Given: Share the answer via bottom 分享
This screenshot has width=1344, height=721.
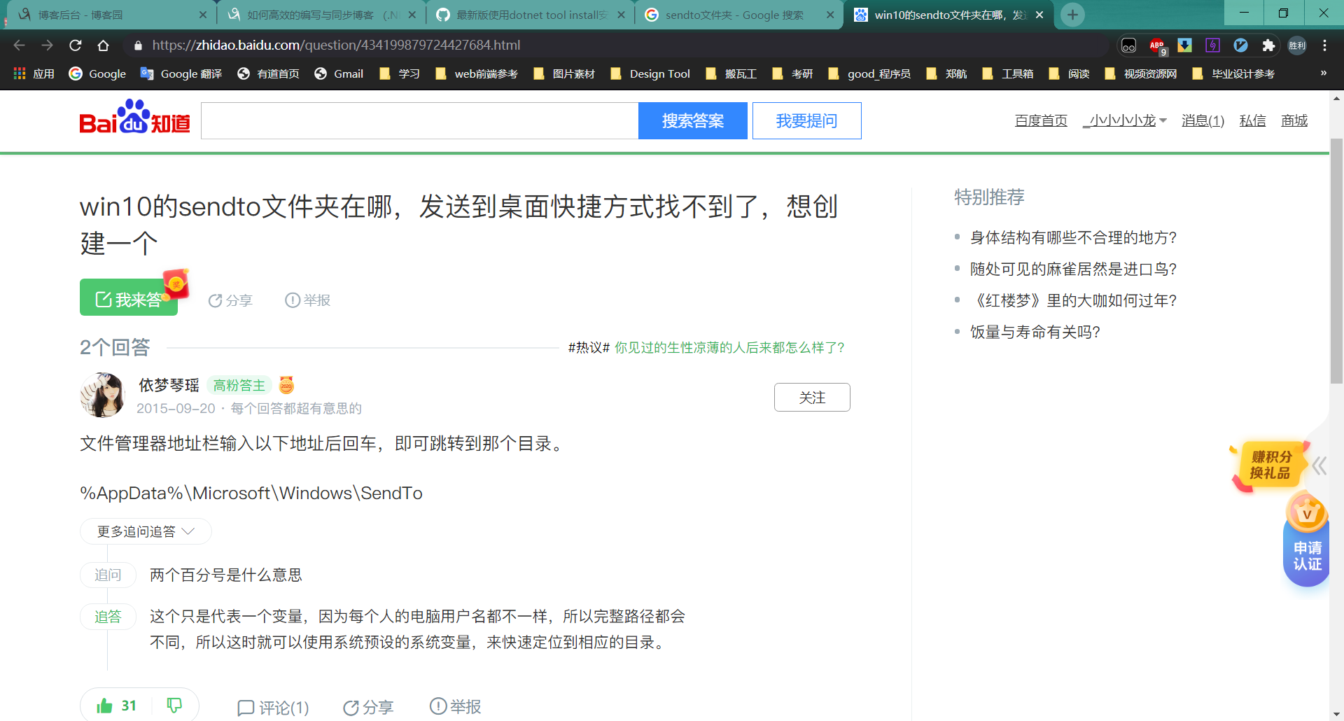Looking at the screenshot, I should tap(368, 708).
